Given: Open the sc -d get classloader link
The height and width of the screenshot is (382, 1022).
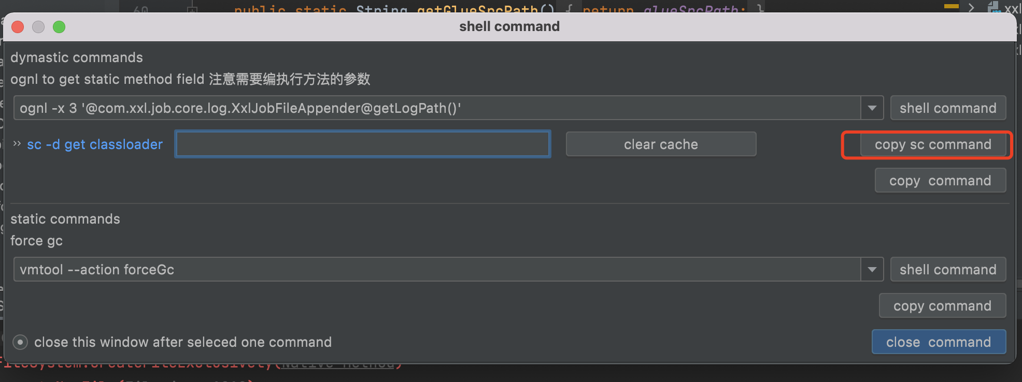Looking at the screenshot, I should coord(95,144).
